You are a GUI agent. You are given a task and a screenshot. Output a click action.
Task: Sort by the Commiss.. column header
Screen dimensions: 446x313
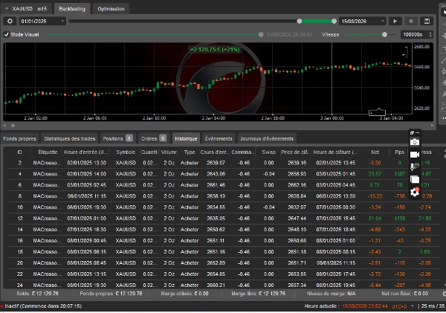pos(243,152)
